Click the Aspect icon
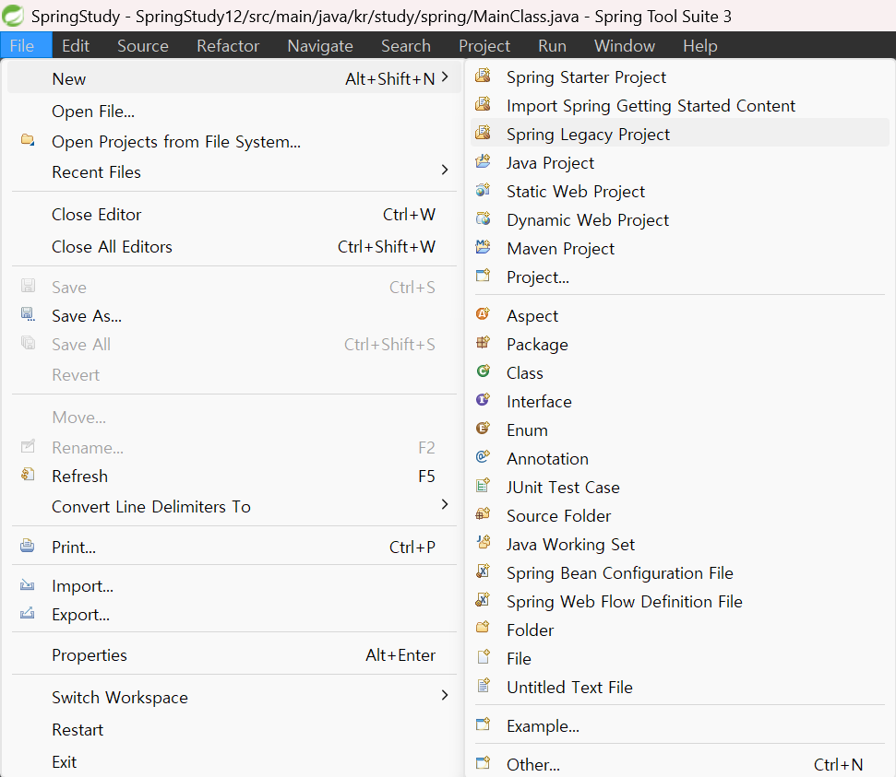The width and height of the screenshot is (896, 777). pos(483,314)
